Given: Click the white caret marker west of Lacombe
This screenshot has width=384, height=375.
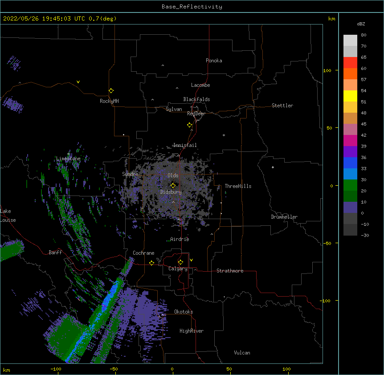Looking at the screenshot, I should 177,88.
